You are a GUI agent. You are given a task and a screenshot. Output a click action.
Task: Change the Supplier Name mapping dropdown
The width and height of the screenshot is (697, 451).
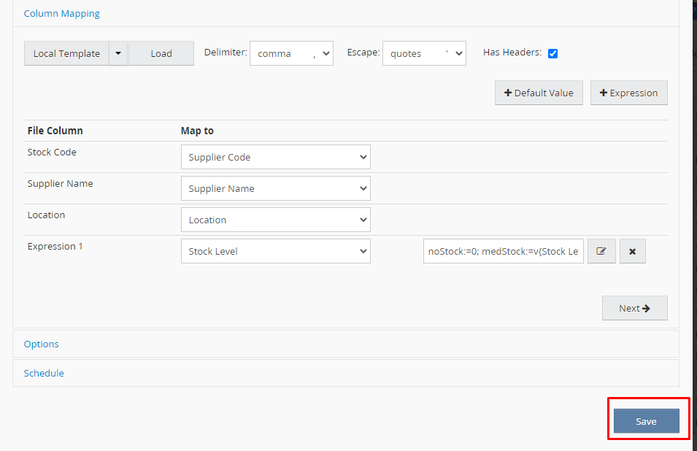click(275, 188)
